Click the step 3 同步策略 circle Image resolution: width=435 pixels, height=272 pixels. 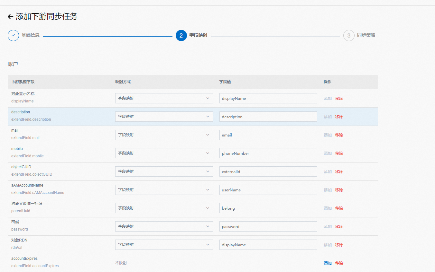click(349, 36)
